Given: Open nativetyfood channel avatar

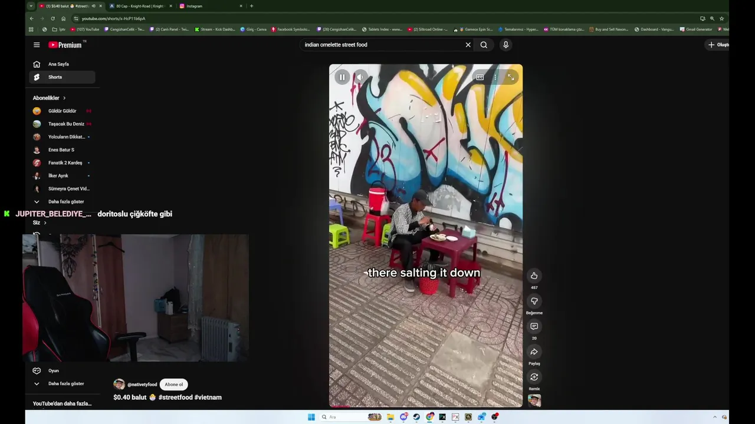Looking at the screenshot, I should (119, 385).
